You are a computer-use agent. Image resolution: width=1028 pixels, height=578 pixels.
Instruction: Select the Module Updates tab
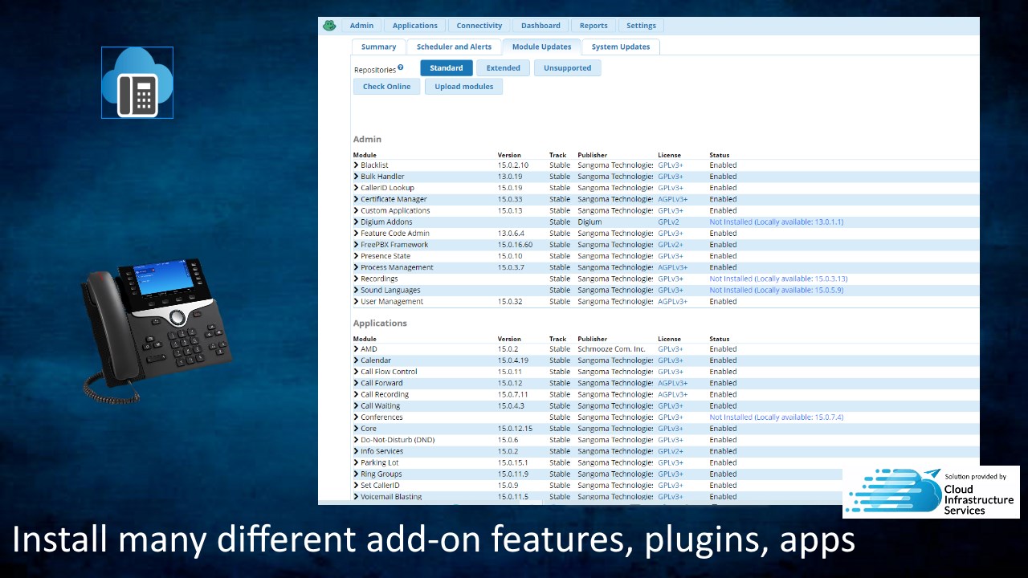click(542, 47)
